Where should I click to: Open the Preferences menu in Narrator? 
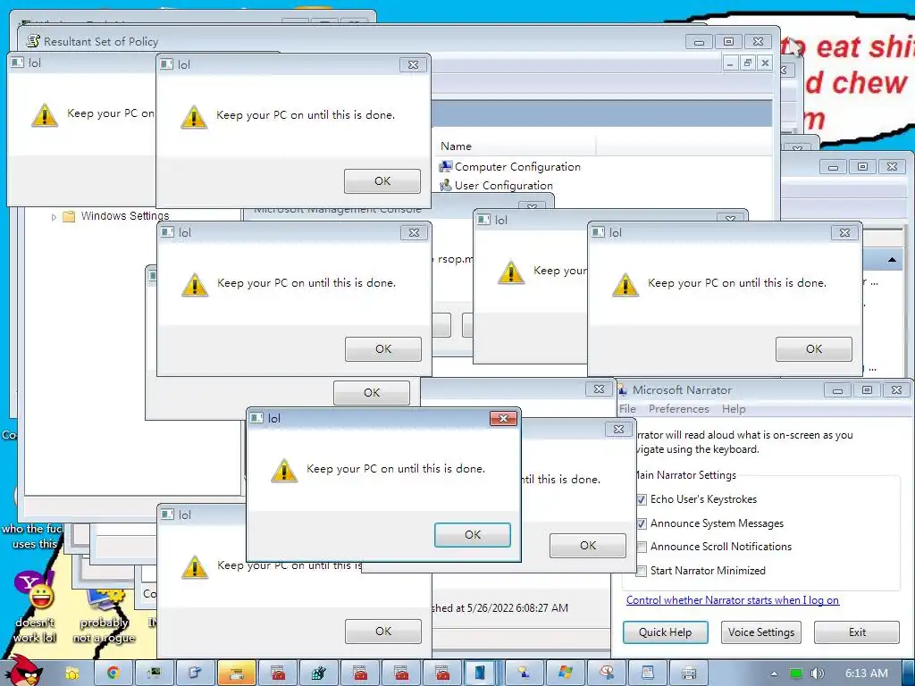679,409
